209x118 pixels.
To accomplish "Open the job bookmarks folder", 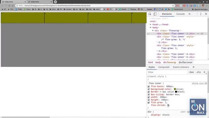I will (82, 9).
